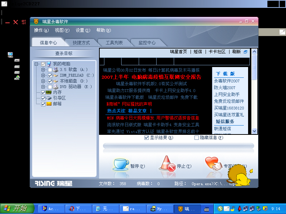The width and height of the screenshot is (286, 214).
Task: Switch to the 工具列表 tab
Action: tap(114, 43)
